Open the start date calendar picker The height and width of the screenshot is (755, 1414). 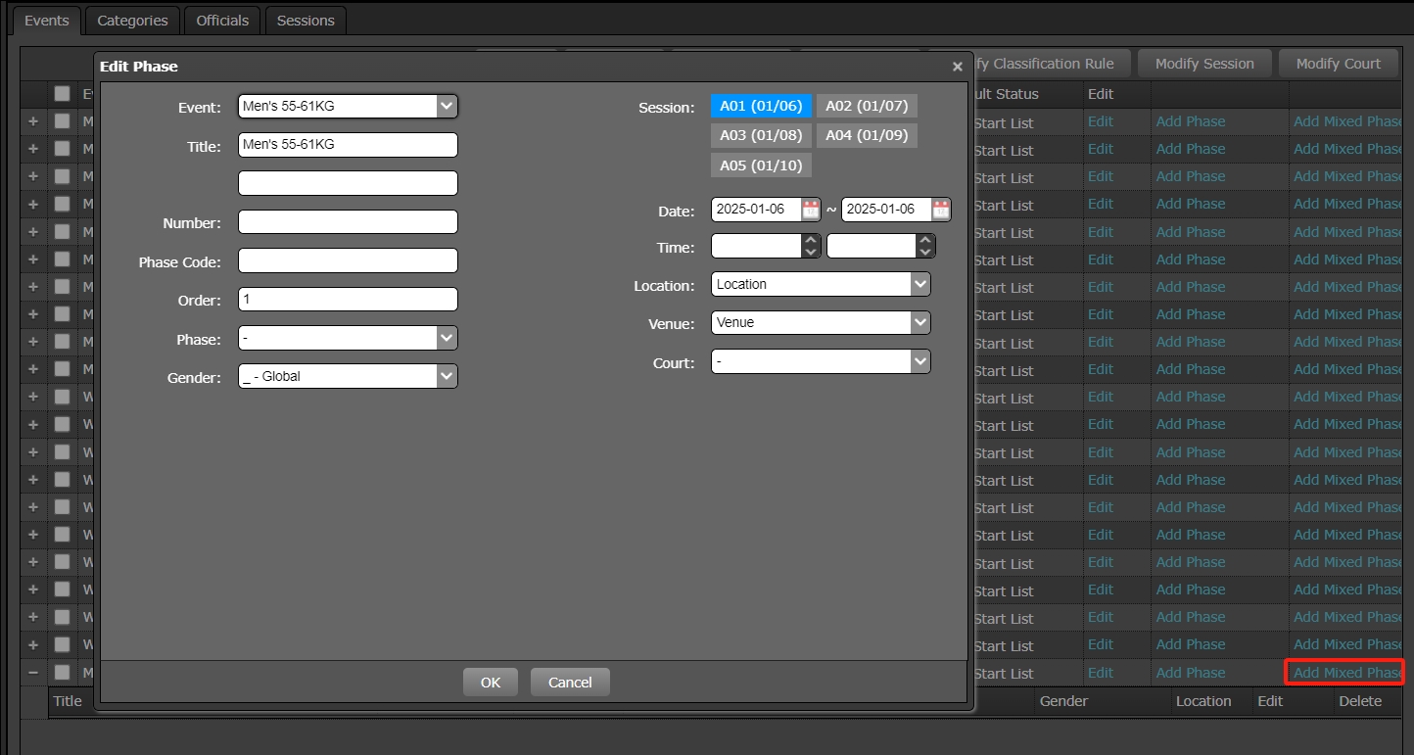[810, 209]
